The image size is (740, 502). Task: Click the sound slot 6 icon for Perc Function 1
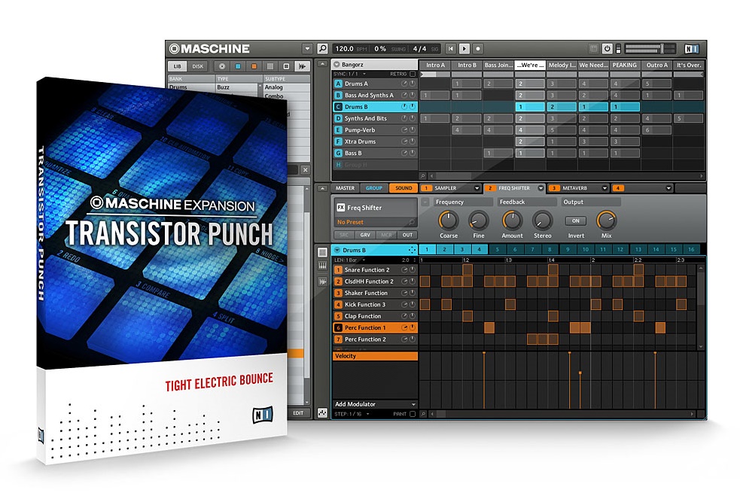pyautogui.click(x=338, y=327)
